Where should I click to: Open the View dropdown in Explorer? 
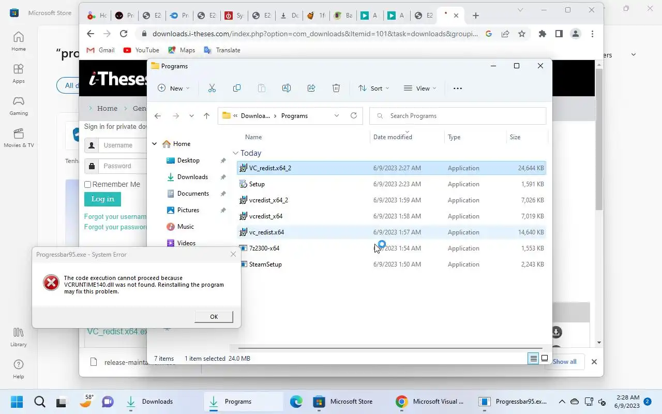click(420, 88)
